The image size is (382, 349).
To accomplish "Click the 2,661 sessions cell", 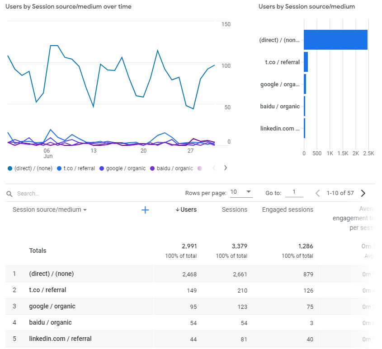I will [x=240, y=275].
